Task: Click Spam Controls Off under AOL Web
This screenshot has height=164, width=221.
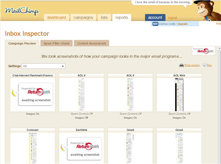Action: 179,114
